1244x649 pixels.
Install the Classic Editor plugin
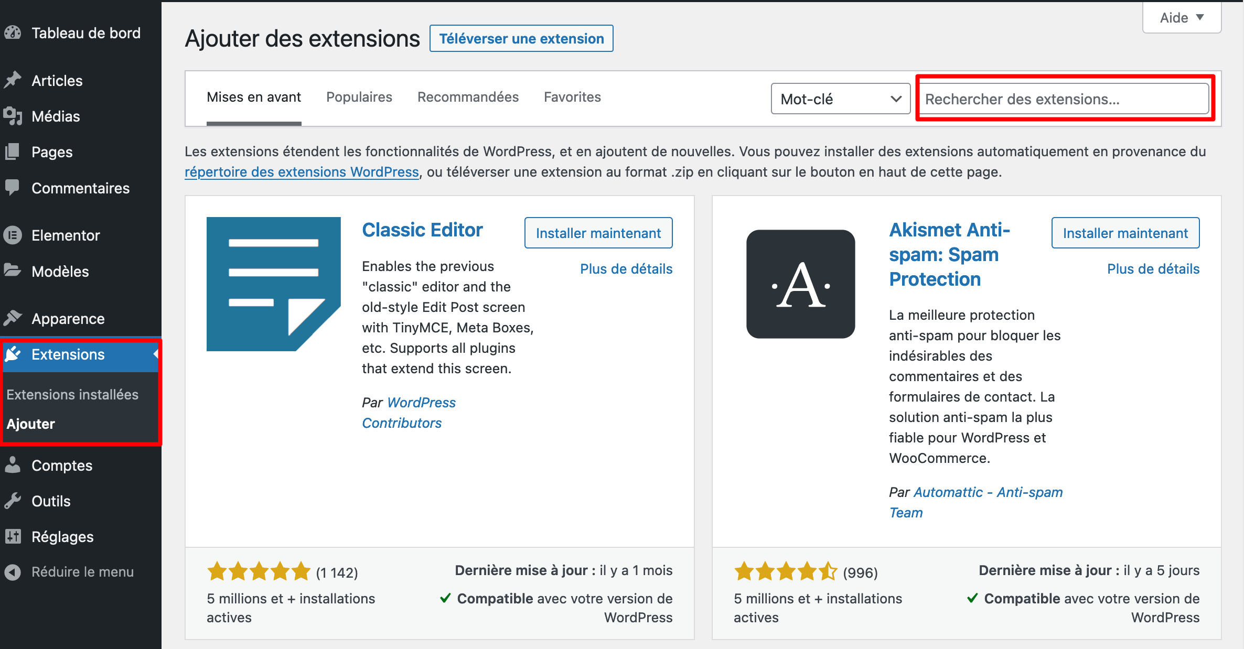[598, 233]
